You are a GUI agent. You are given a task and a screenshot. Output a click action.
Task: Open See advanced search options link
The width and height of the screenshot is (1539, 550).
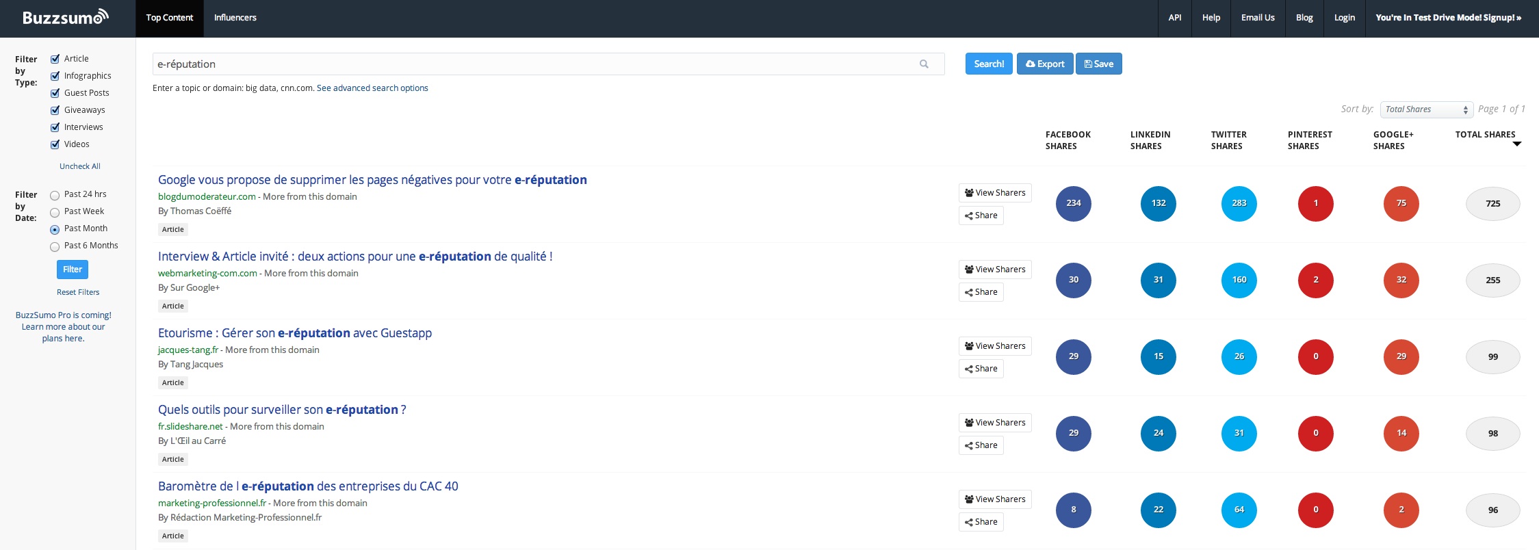[372, 88]
